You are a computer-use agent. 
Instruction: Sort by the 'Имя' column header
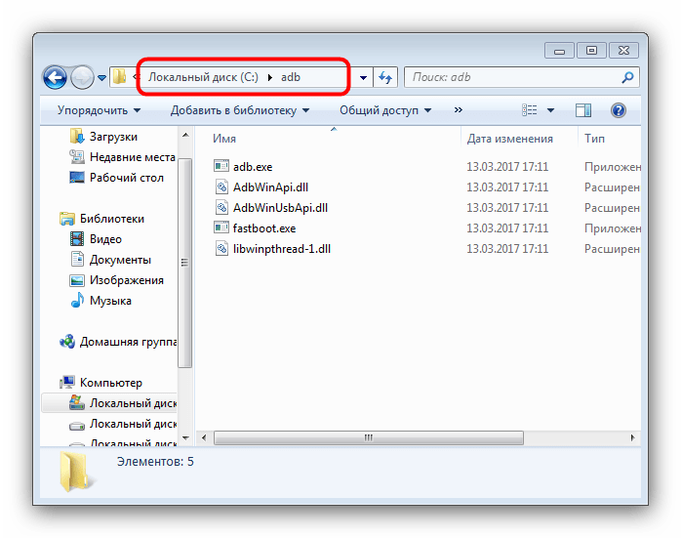click(x=224, y=139)
